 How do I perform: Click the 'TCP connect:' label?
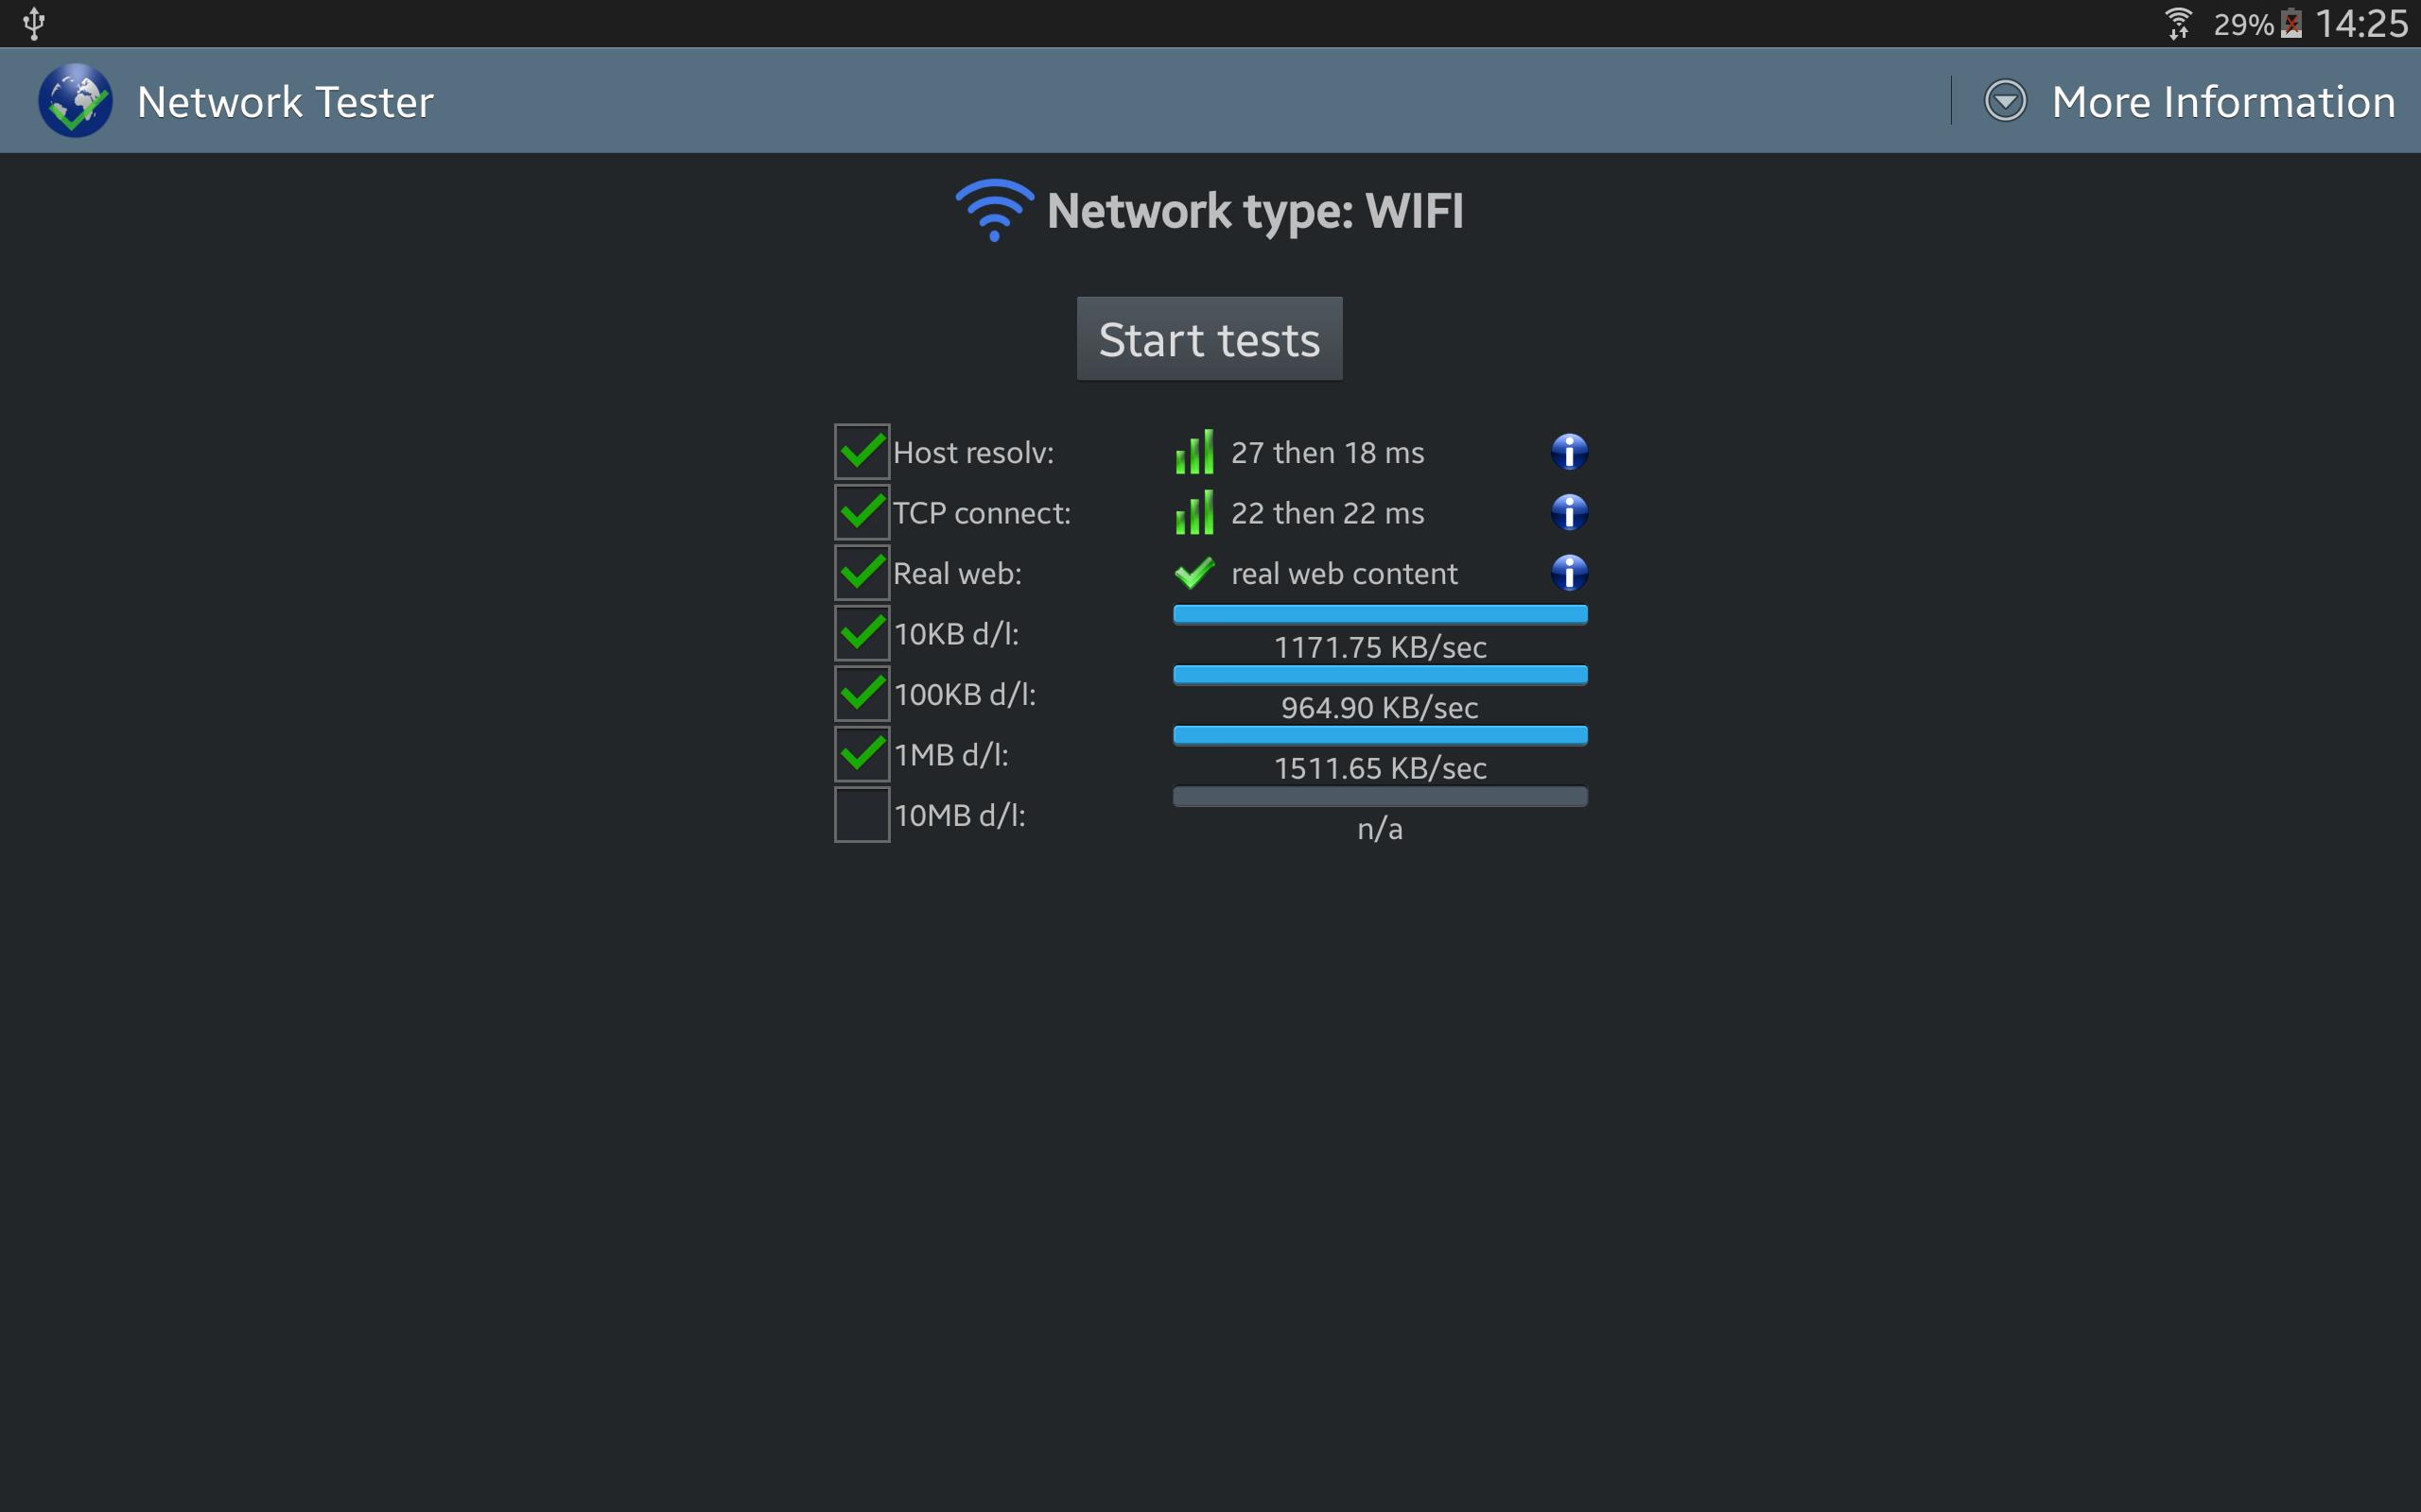click(982, 513)
